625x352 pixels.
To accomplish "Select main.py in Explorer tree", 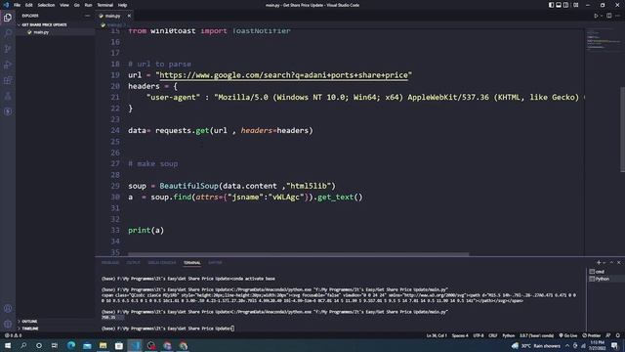I will tap(41, 32).
